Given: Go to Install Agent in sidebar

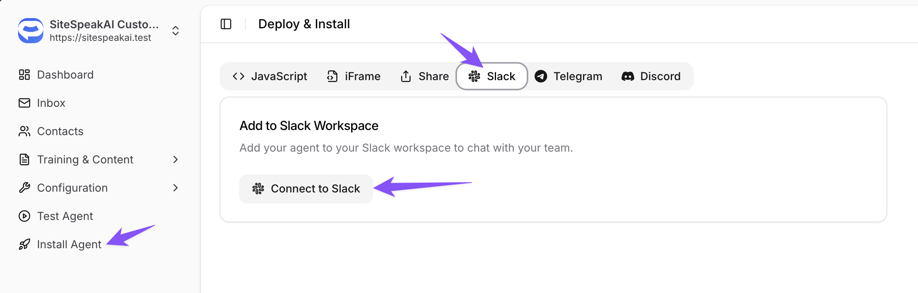Looking at the screenshot, I should pyautogui.click(x=69, y=244).
